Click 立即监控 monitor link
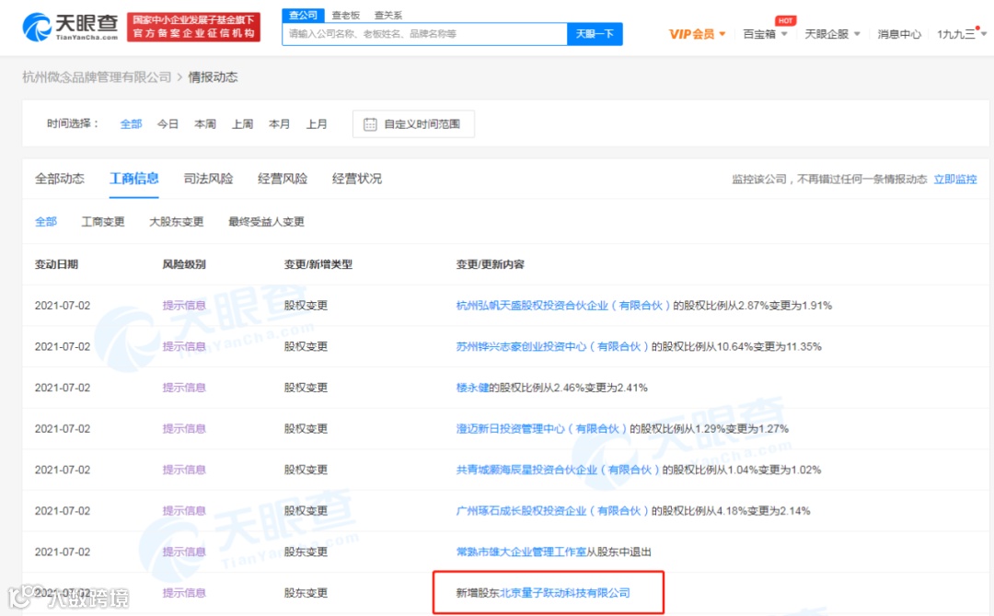This screenshot has height=616, width=994. click(x=955, y=180)
